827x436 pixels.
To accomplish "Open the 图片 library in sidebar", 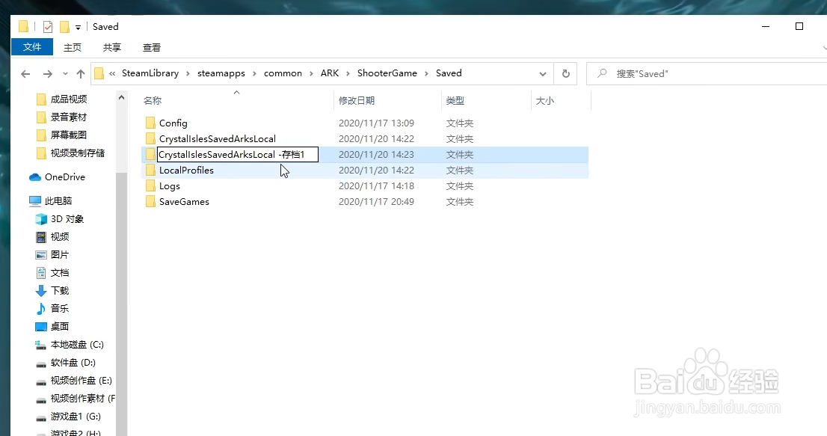I will pyautogui.click(x=60, y=254).
